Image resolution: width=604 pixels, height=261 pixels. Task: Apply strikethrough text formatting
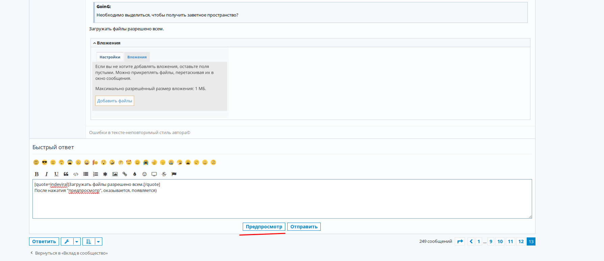[164, 174]
